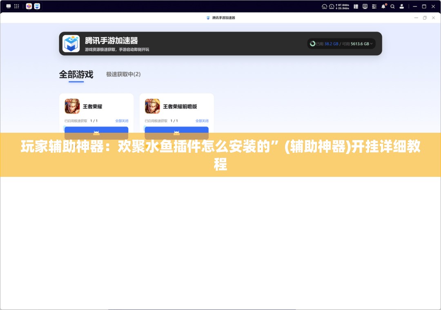
Task: Click the 腾讯手游加速器 window title text
Action: click(x=224, y=18)
